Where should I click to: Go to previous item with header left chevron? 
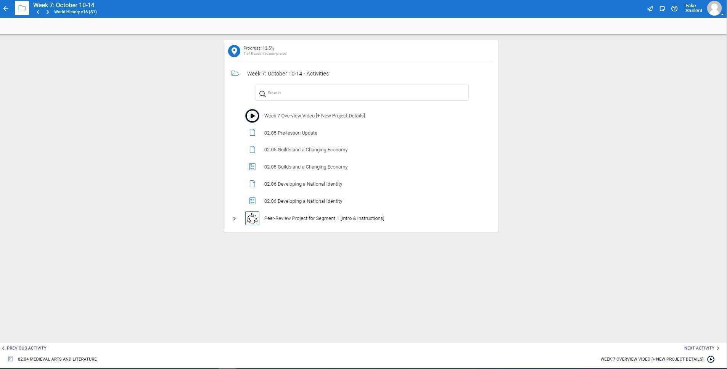38,12
